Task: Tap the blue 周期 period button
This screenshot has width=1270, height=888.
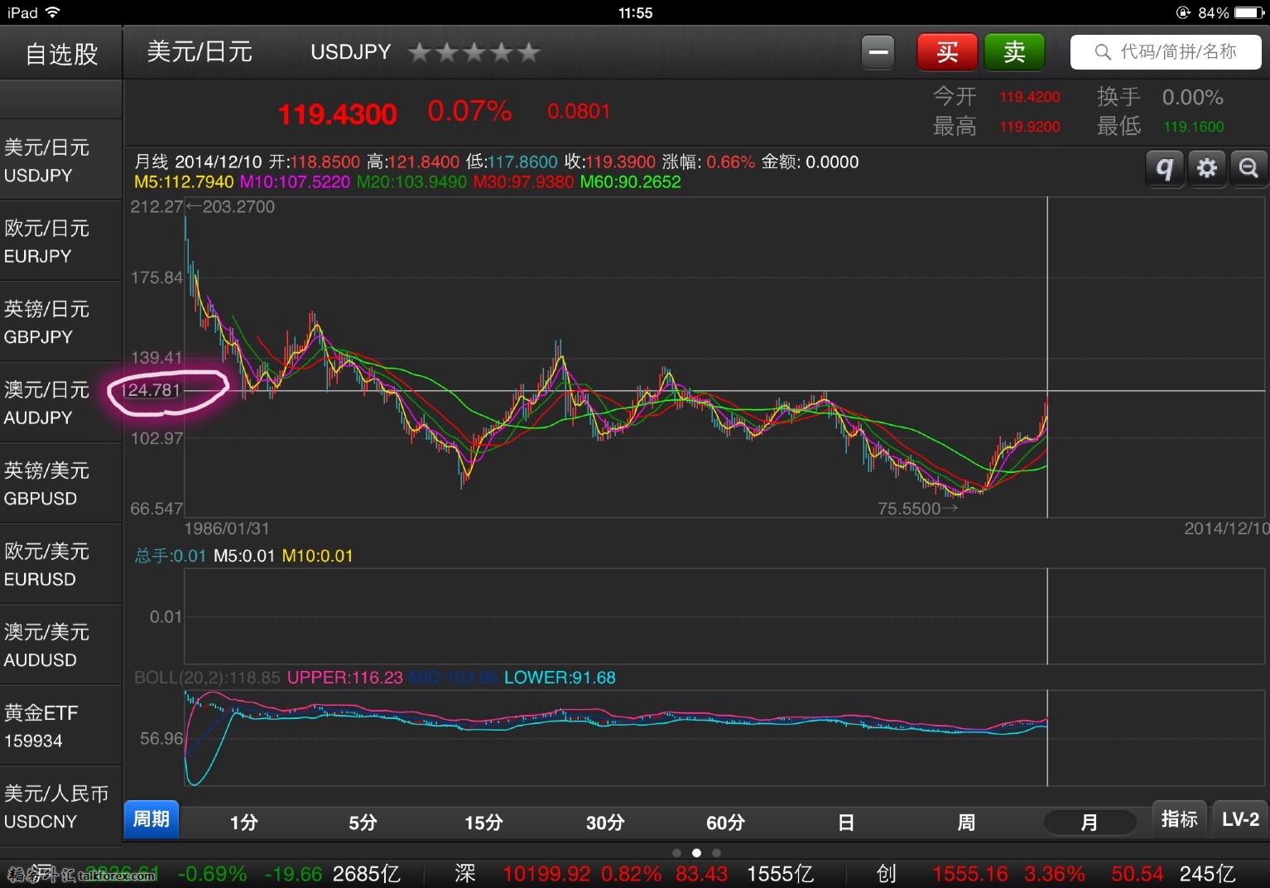Action: click(152, 819)
